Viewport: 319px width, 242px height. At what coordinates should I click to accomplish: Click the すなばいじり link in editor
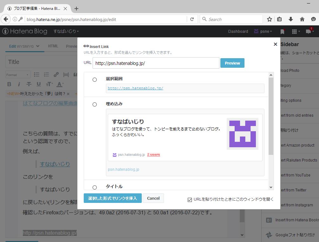[x=55, y=164]
